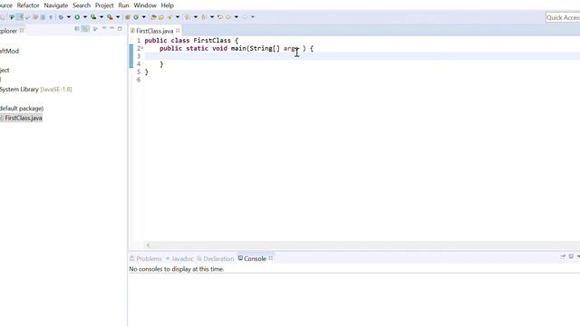
Task: Close the FirstClass.java editor tab
Action: click(178, 30)
